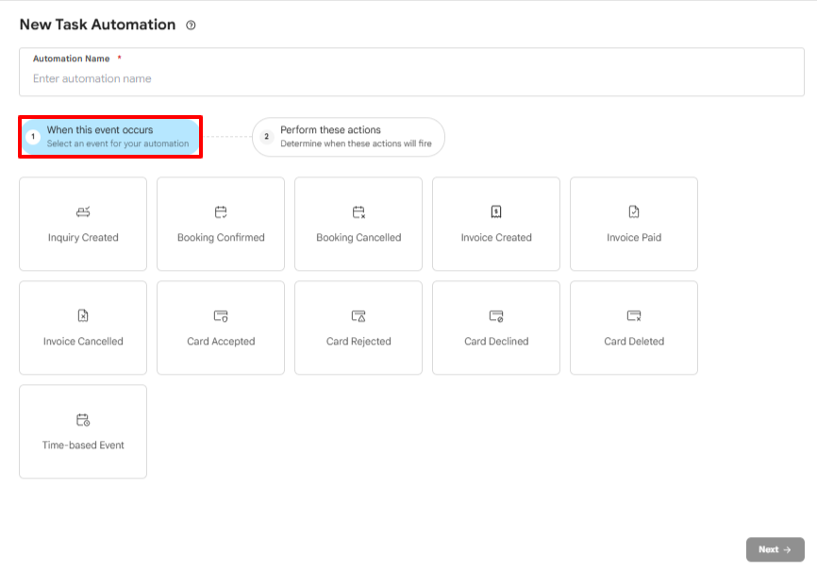This screenshot has width=817, height=572.
Task: Focus the Automation Name input field
Action: 411,72
